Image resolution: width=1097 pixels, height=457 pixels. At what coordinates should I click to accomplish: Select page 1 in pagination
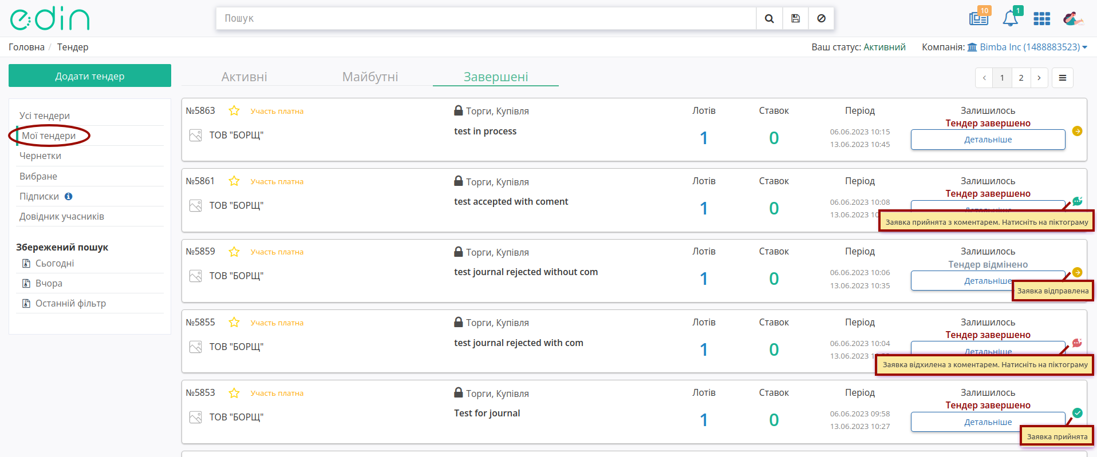pyautogui.click(x=1002, y=78)
